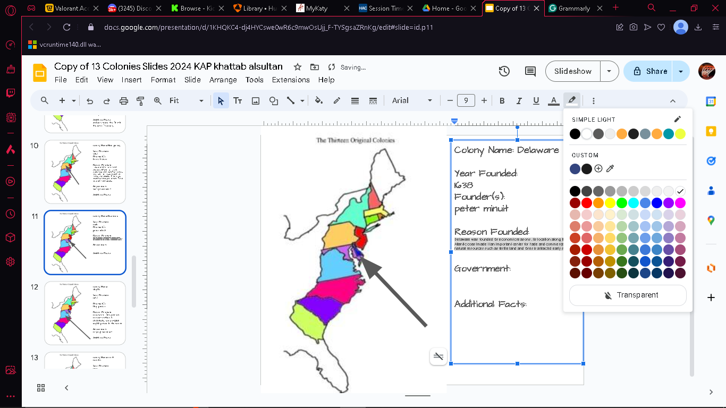This screenshot has height=408, width=726.
Task: Open the Arrange menu
Action: pos(223,80)
